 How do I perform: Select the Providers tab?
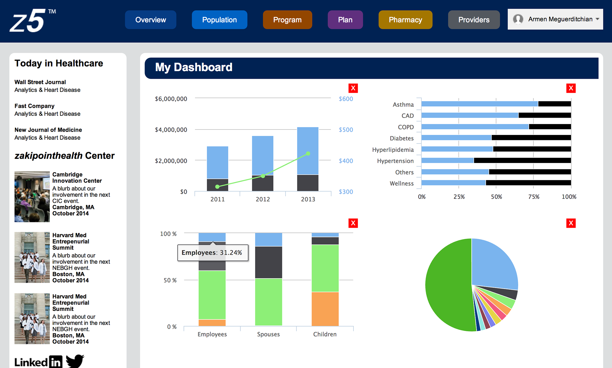[474, 20]
